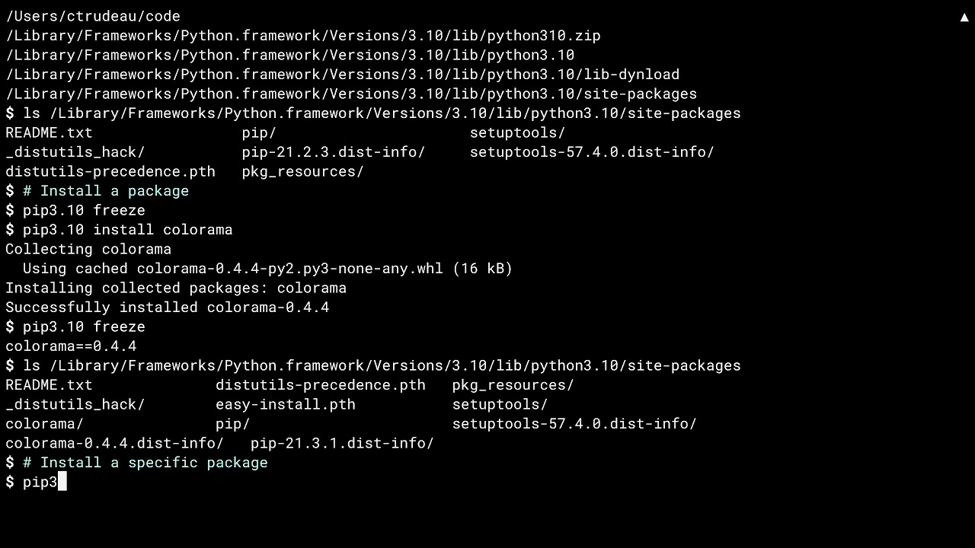The width and height of the screenshot is (975, 548).
Task: Select the "pip3.10 install colorama" command
Action: point(127,230)
